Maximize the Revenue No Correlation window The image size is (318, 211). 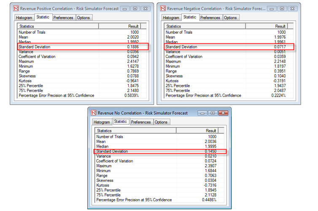click(x=212, y=113)
